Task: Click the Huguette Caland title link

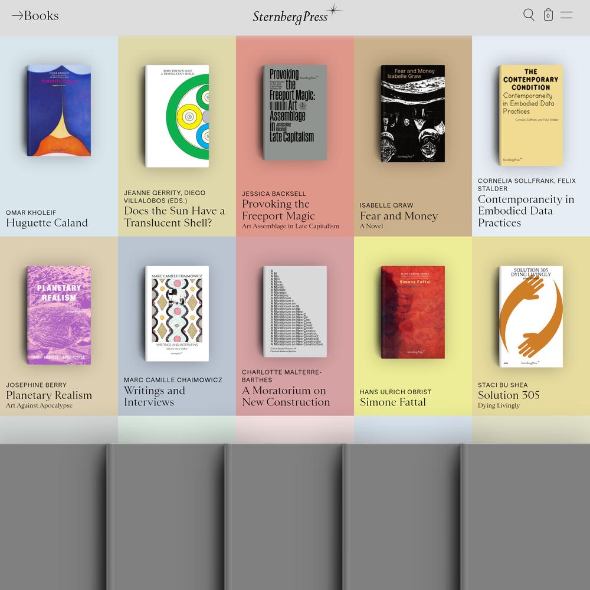Action: (47, 223)
